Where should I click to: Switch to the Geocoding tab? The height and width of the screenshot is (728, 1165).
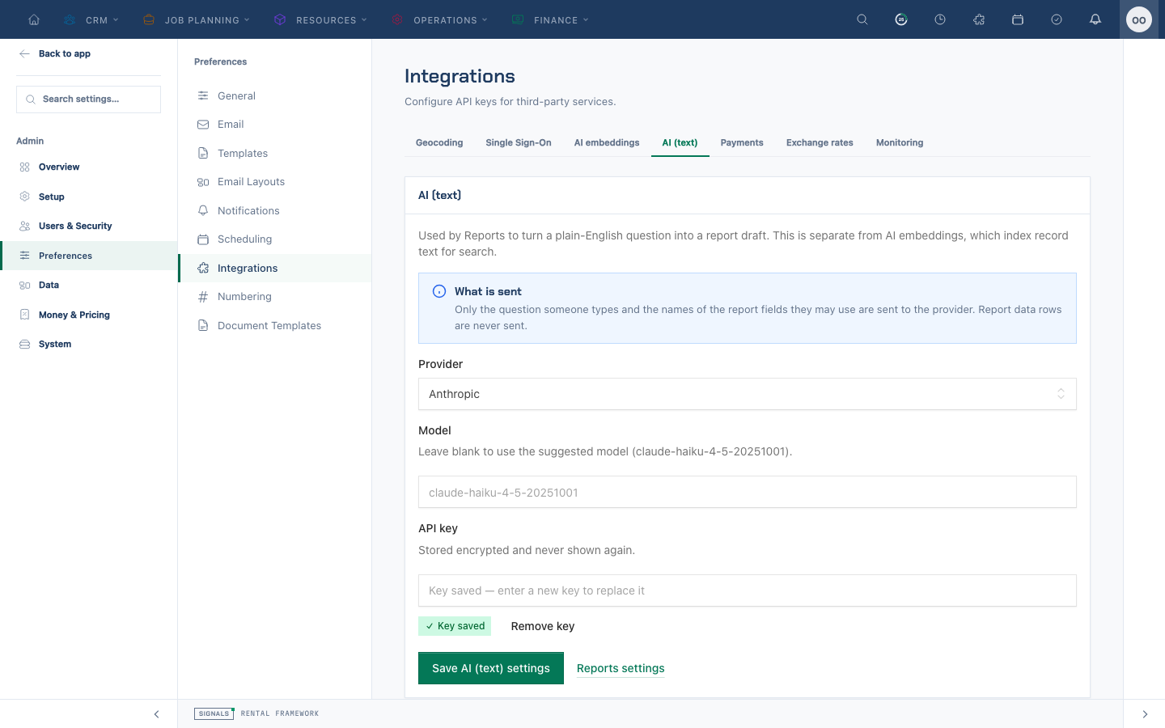point(439,142)
